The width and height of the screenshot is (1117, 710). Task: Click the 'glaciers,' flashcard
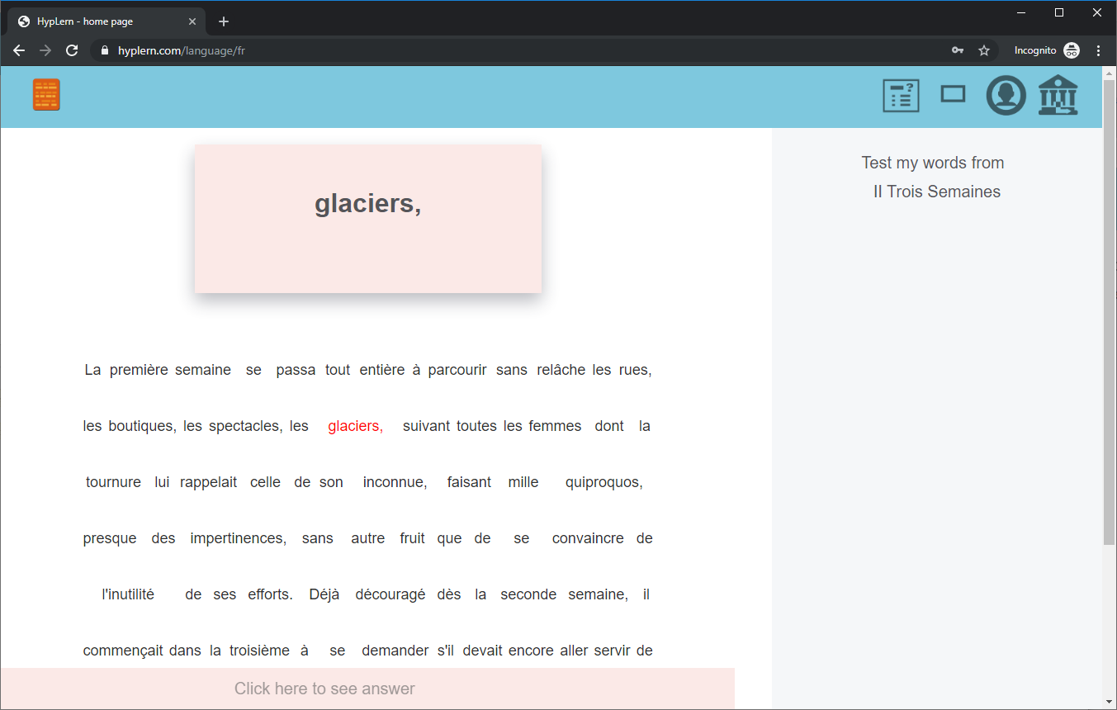(367, 219)
